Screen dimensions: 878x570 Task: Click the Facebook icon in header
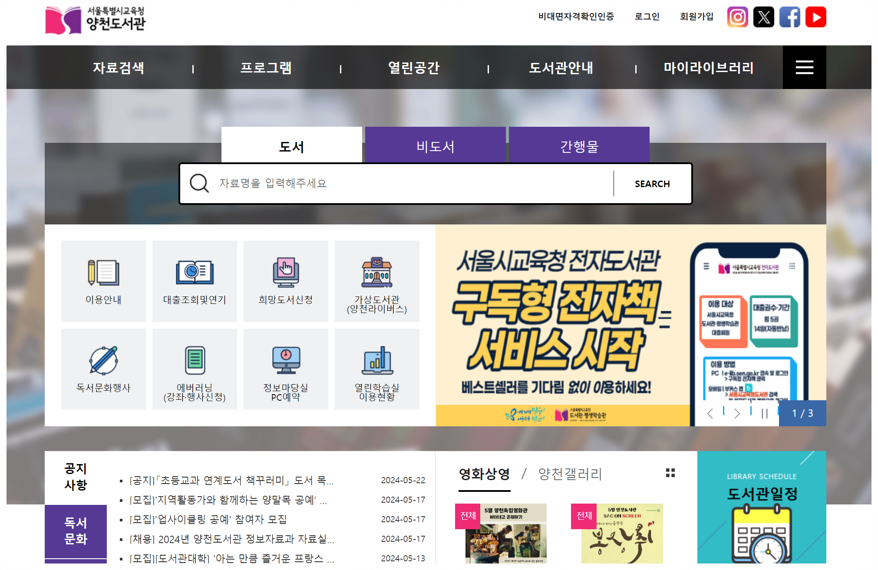(x=789, y=17)
